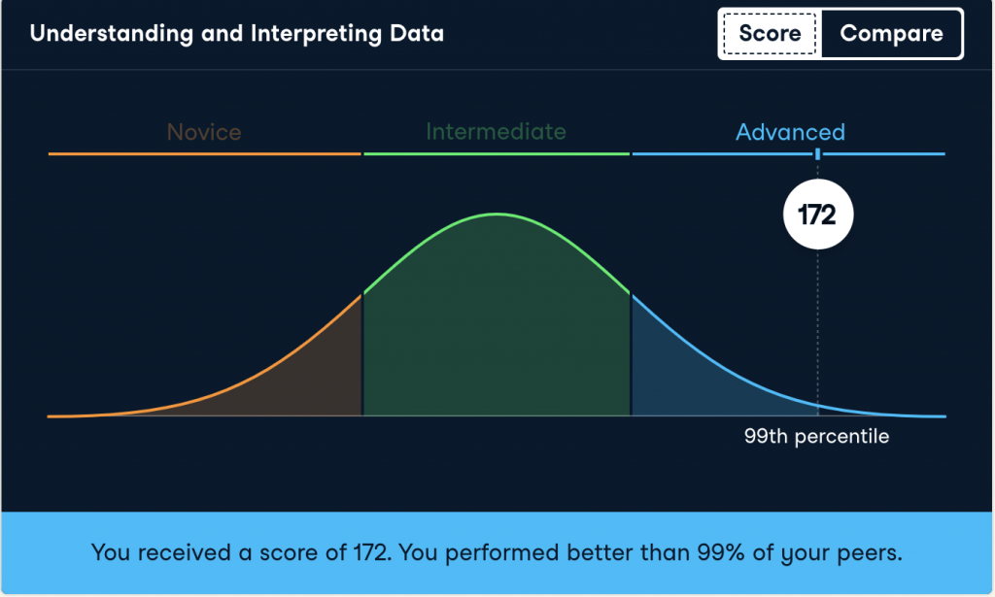Viewport: 995px width, 597px height.
Task: Click the 99th percentile label
Action: pos(816,437)
